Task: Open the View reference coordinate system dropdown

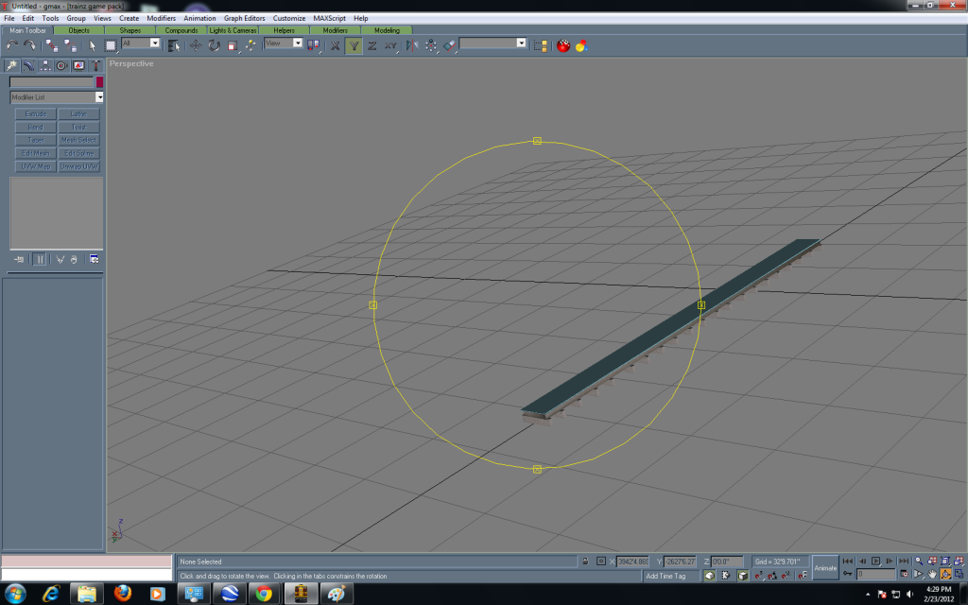Action: pyautogui.click(x=282, y=43)
